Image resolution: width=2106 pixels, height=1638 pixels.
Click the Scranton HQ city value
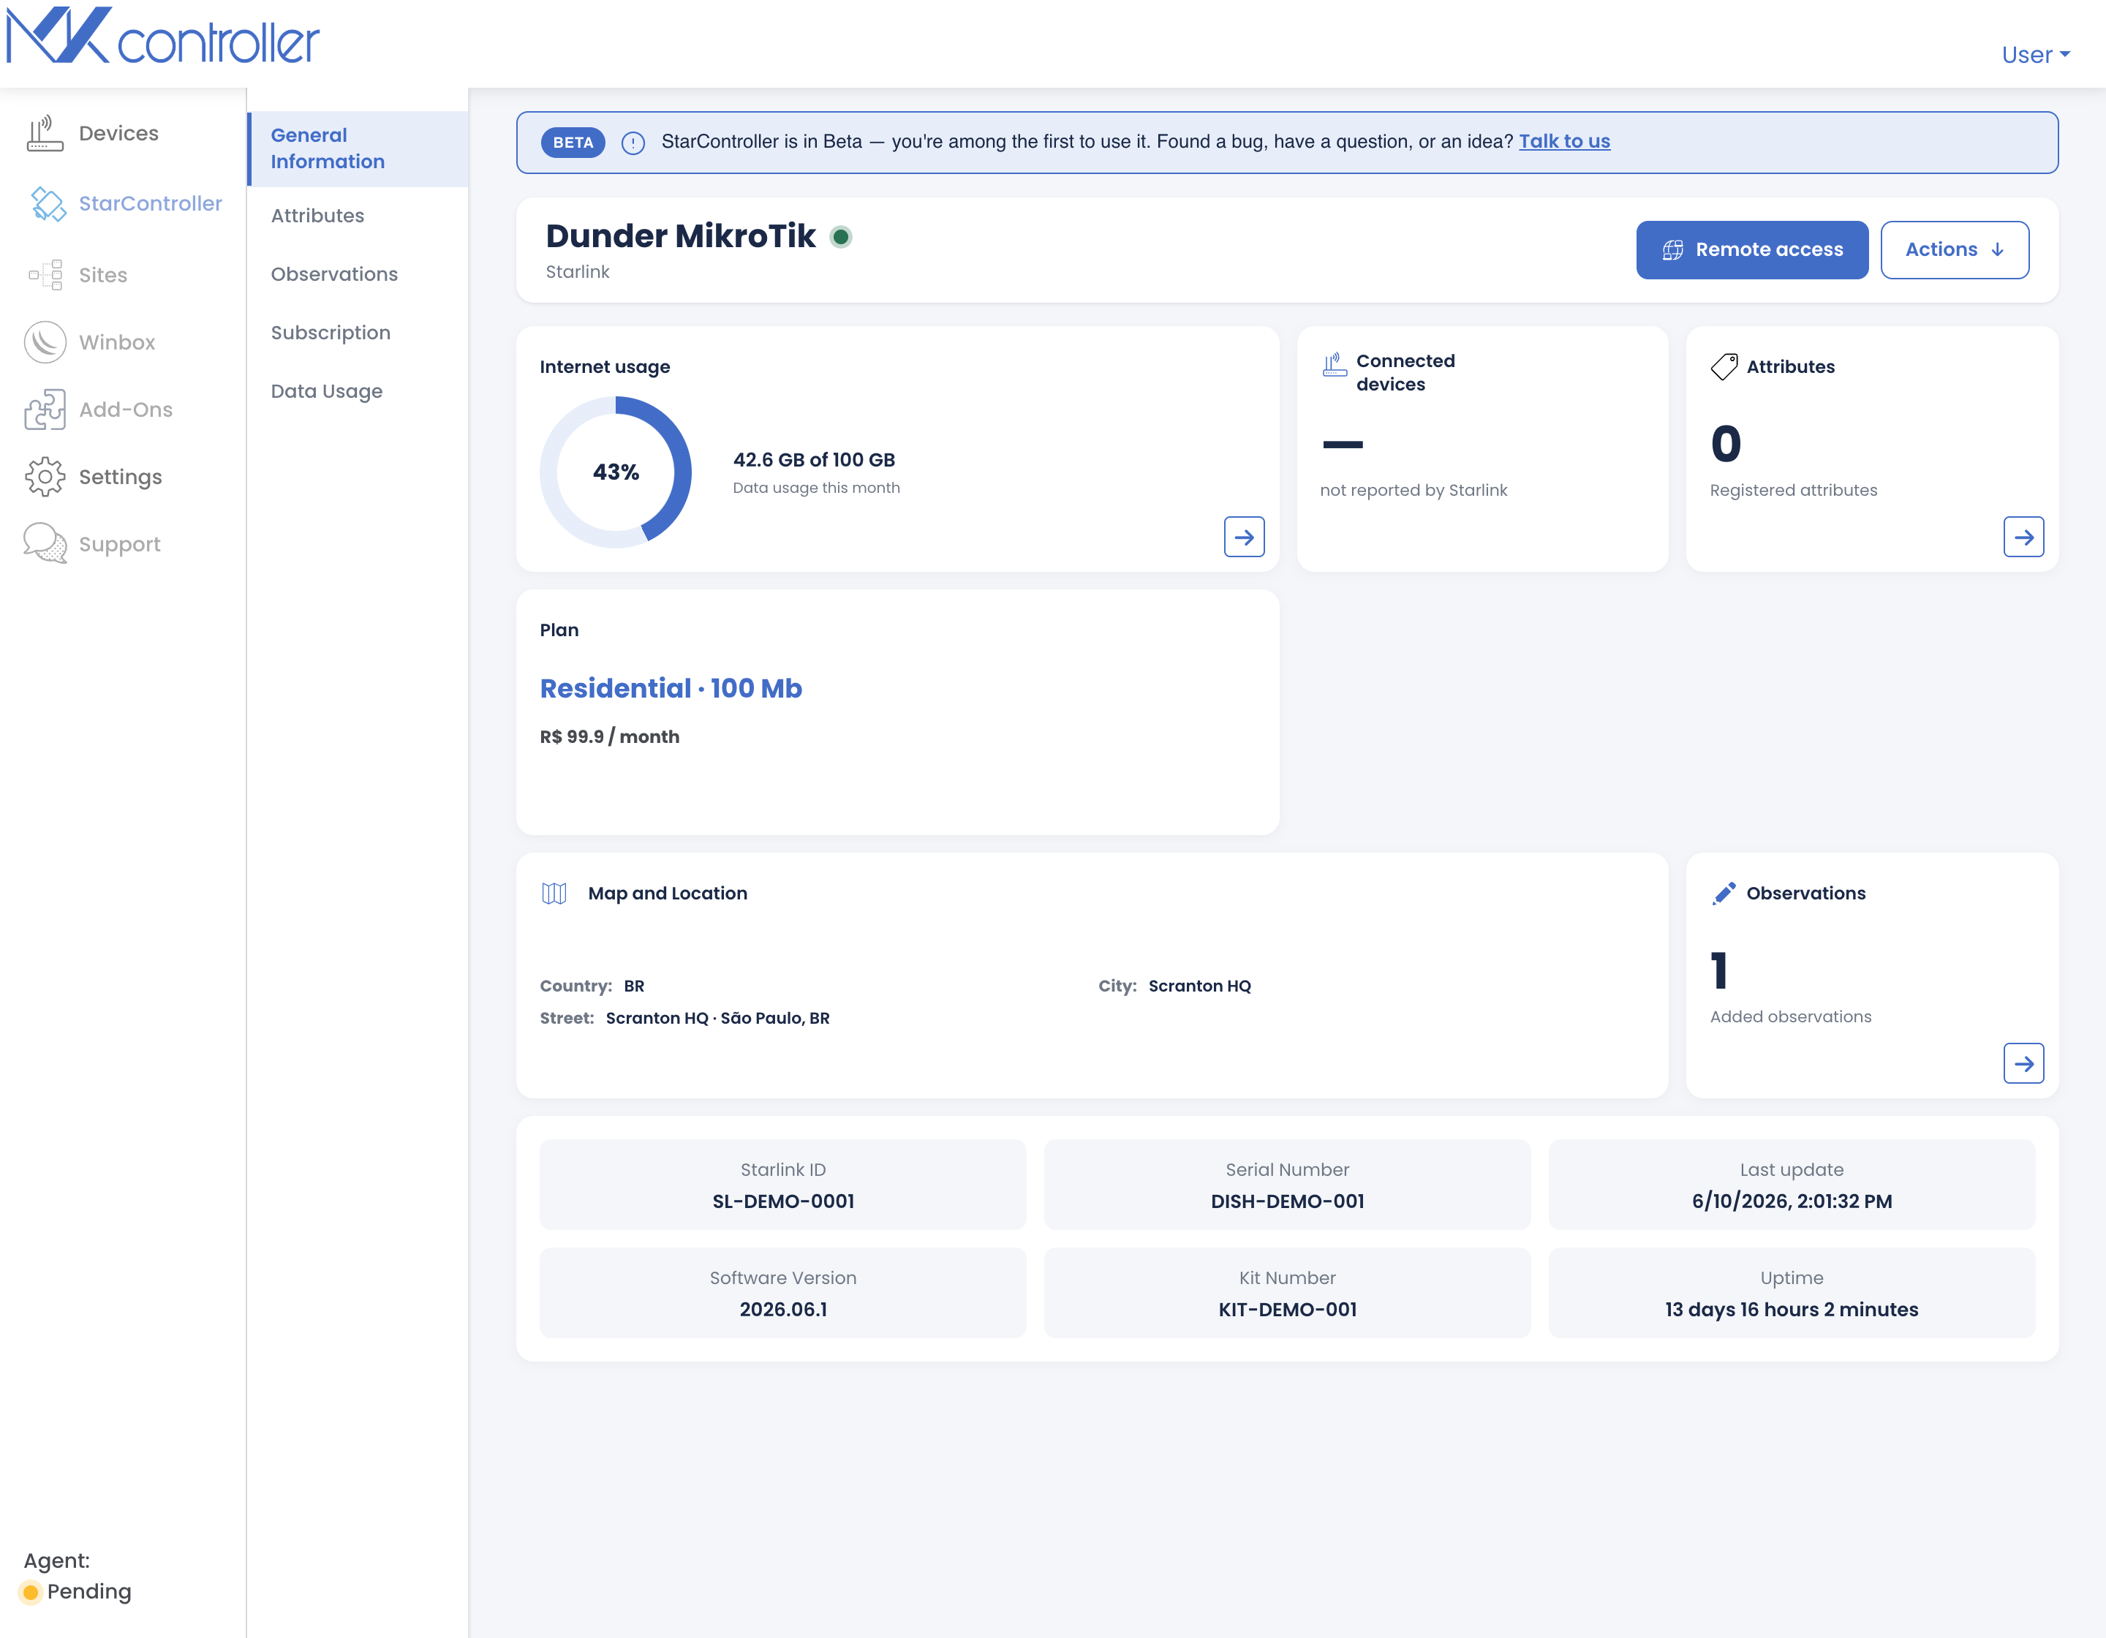pyautogui.click(x=1199, y=985)
